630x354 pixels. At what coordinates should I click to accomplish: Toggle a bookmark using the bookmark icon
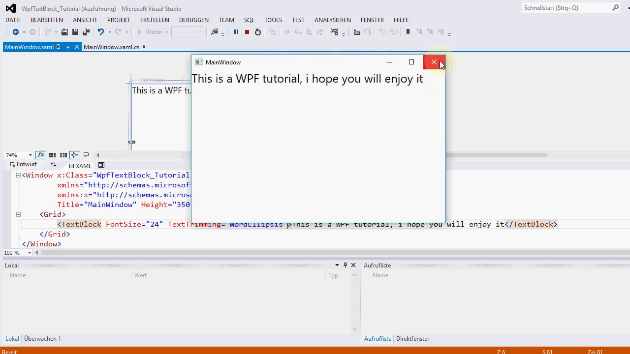tap(408, 32)
